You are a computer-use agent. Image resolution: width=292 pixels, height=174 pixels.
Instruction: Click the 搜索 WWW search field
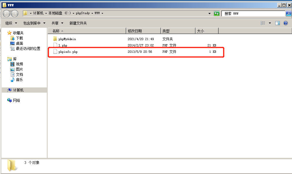click(x=253, y=14)
